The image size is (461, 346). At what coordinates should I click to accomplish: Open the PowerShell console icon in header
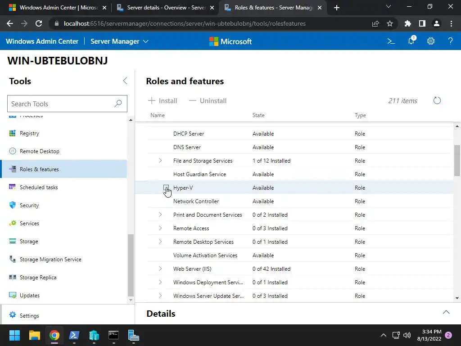[x=391, y=41]
